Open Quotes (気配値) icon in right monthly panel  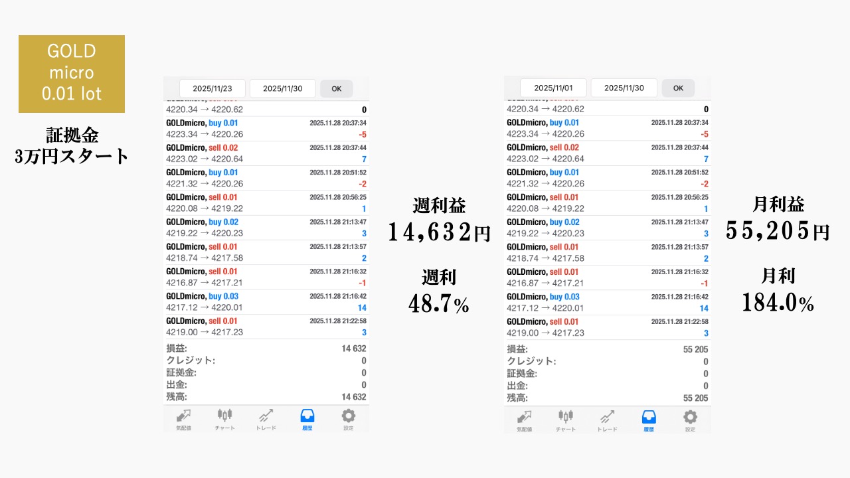click(x=525, y=420)
